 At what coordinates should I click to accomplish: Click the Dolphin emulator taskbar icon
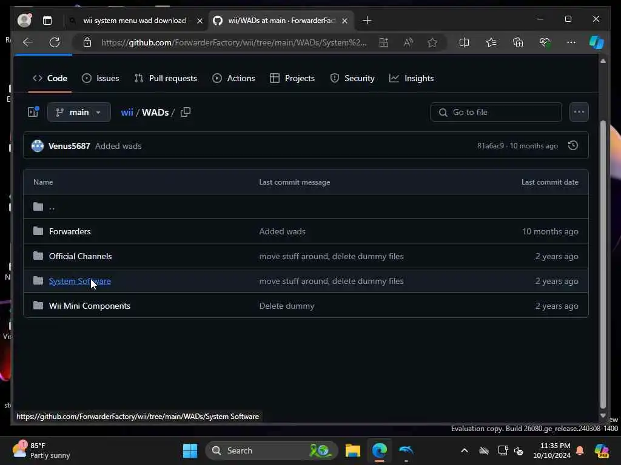[406, 450]
